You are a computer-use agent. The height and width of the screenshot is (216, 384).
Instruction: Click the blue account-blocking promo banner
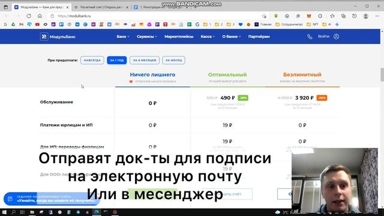[x=52, y=199]
